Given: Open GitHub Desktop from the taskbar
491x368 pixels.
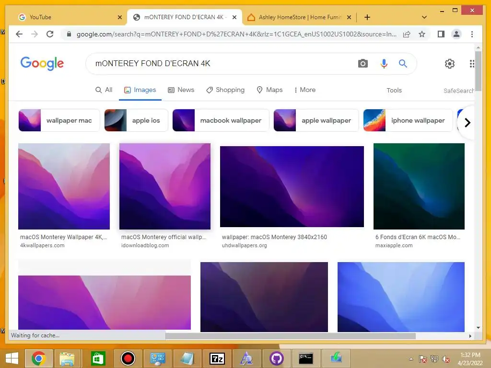Looking at the screenshot, I should [x=276, y=358].
